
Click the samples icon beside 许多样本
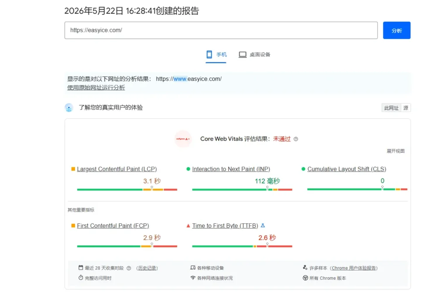pyautogui.click(x=305, y=268)
